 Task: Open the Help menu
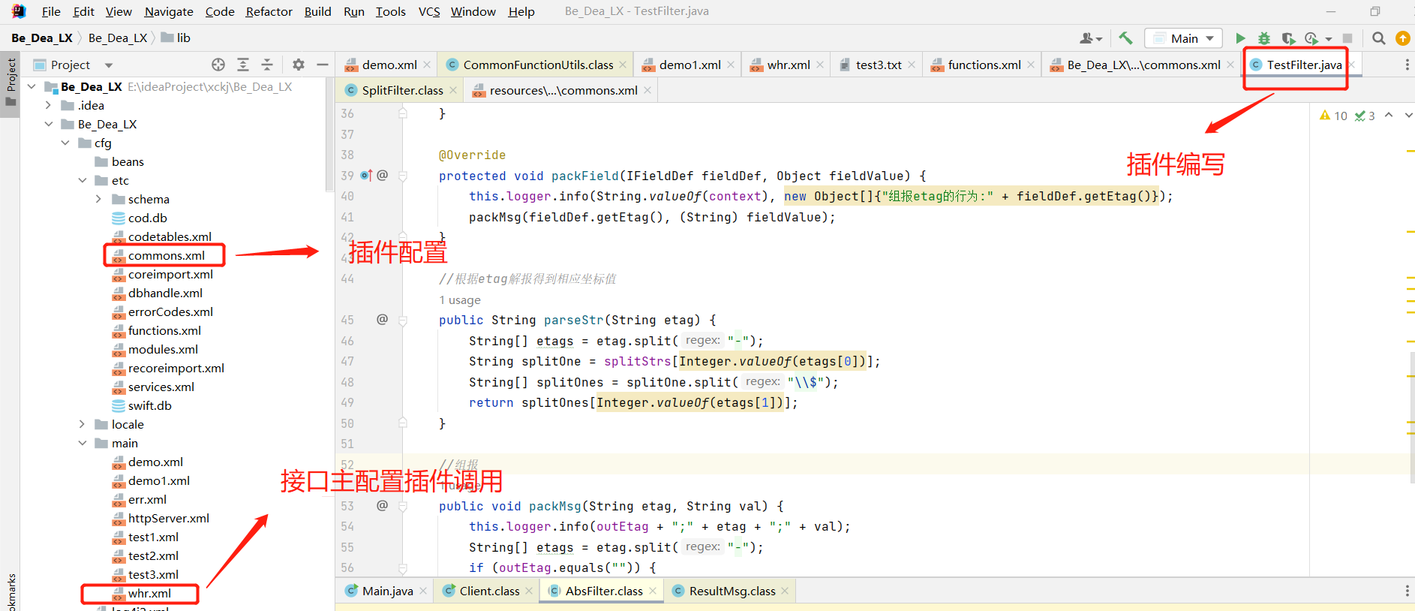(521, 11)
